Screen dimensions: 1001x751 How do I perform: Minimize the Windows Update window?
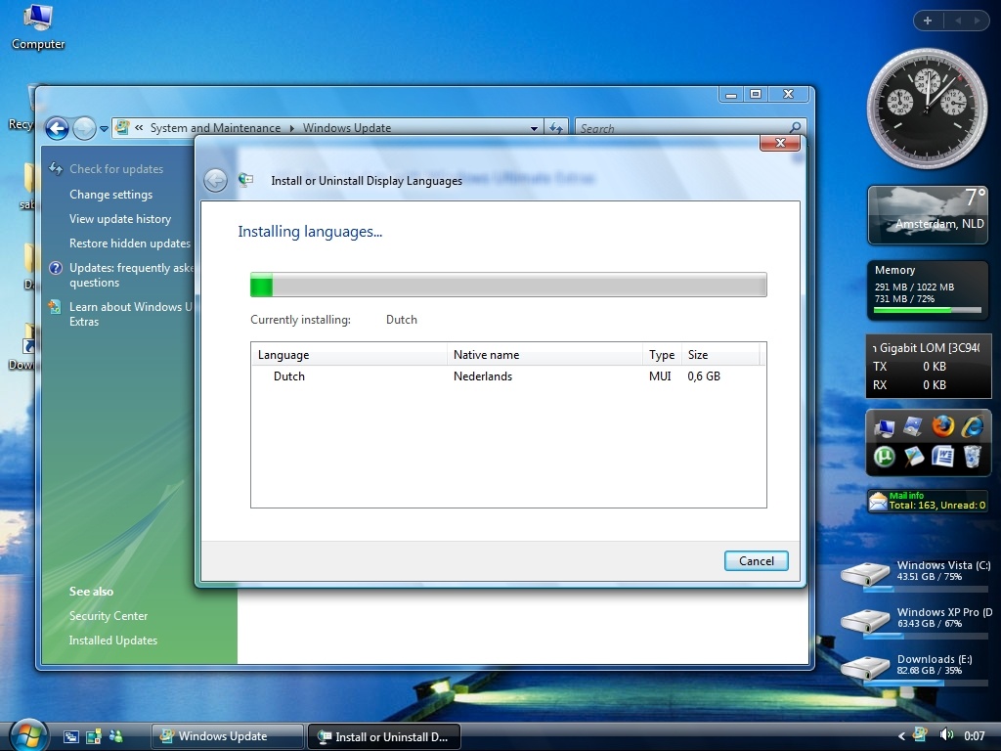pyautogui.click(x=731, y=94)
